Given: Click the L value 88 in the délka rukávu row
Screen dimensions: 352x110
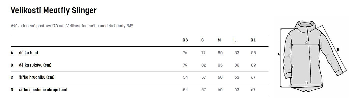Looking at the screenshot, I should click(x=237, y=65).
